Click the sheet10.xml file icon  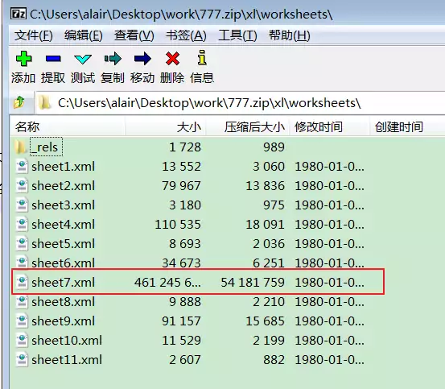[22, 340]
